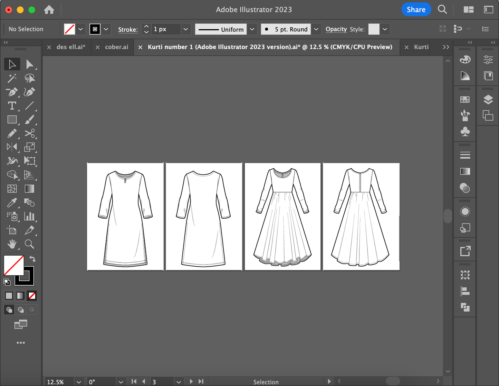This screenshot has width=499, height=386.
Task: Swap fill and stroke colors
Action: click(x=32, y=259)
